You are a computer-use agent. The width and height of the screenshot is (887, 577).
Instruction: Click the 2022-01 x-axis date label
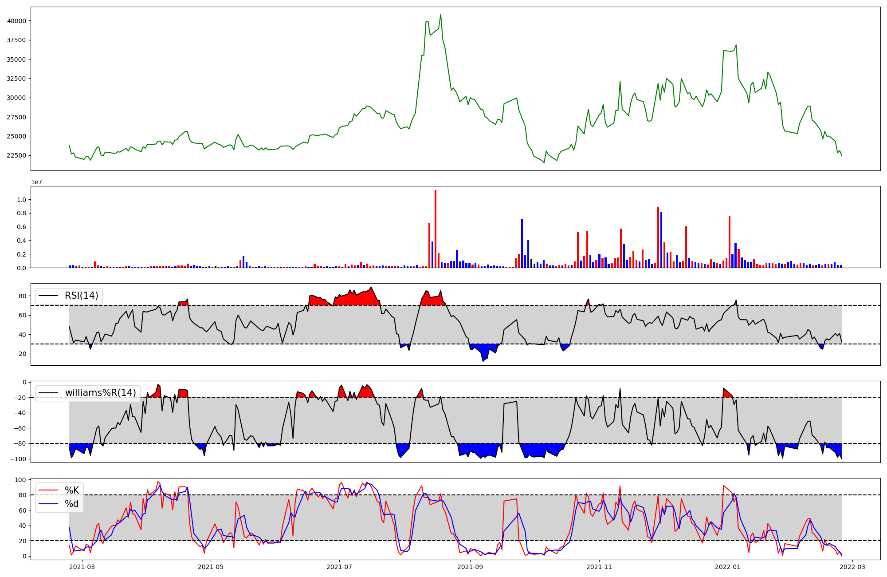click(728, 567)
